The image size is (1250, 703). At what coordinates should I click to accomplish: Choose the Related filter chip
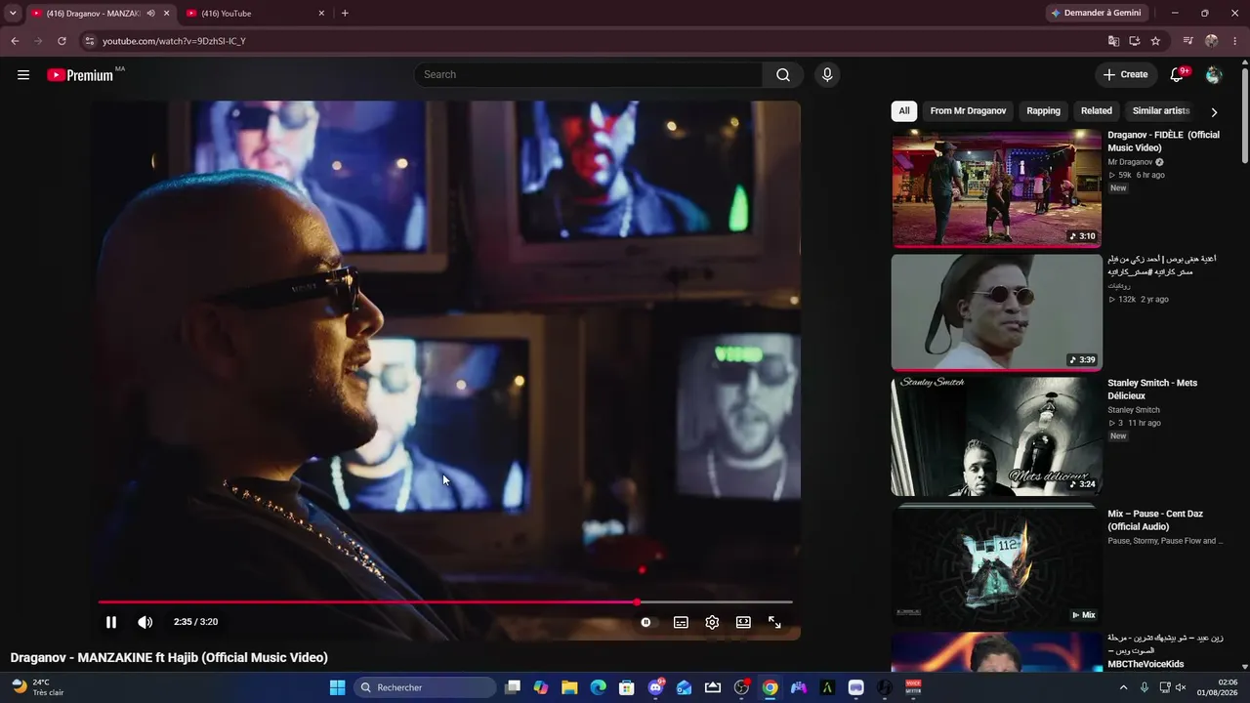[1096, 110]
